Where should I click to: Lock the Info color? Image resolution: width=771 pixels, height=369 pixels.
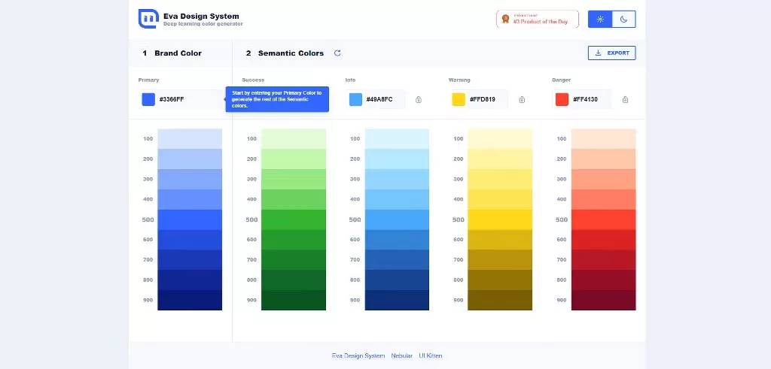point(419,100)
